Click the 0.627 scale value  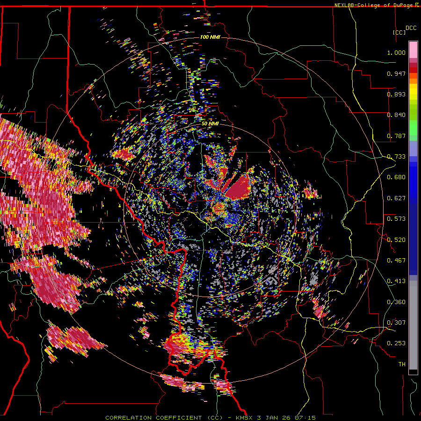396,198
